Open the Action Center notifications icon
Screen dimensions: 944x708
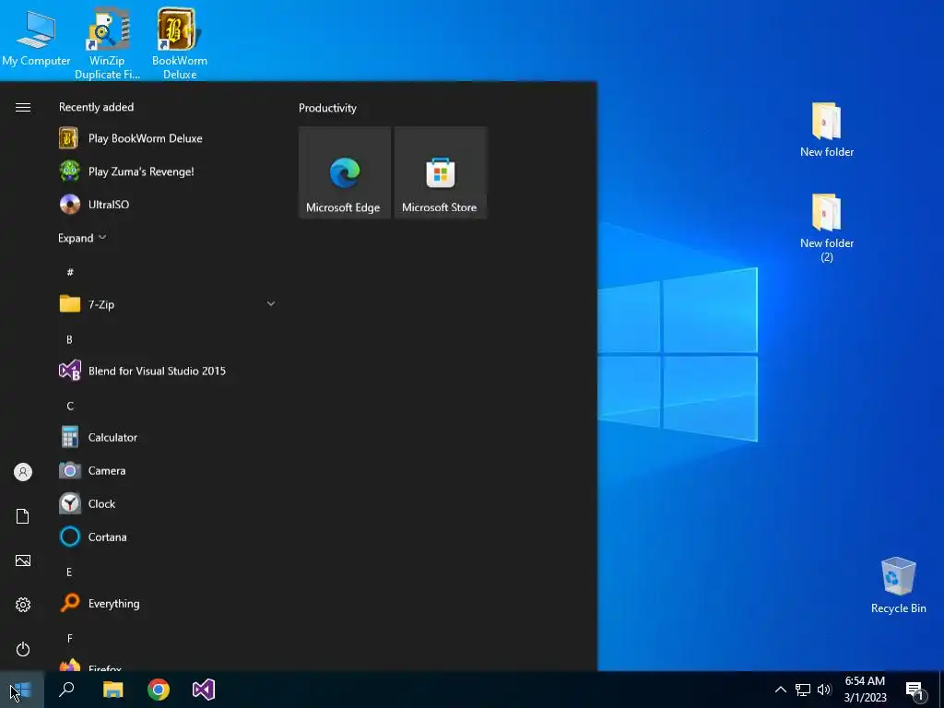pyautogui.click(x=915, y=690)
